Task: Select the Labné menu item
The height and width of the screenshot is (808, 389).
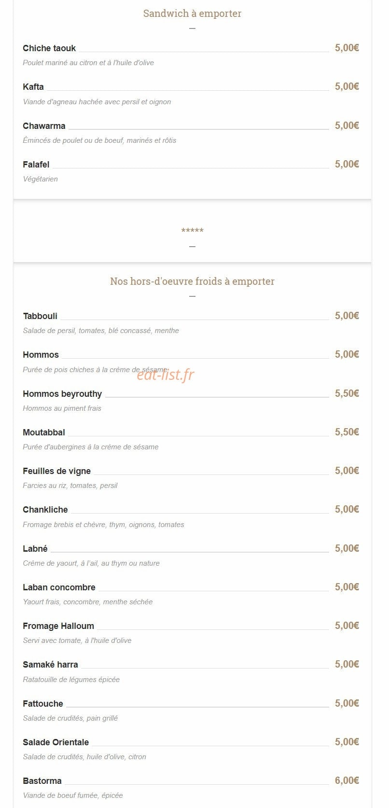Action: point(35,549)
